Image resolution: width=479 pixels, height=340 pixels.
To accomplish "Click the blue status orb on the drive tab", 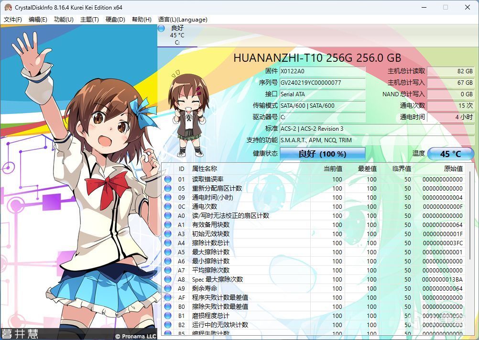I will click(x=161, y=28).
